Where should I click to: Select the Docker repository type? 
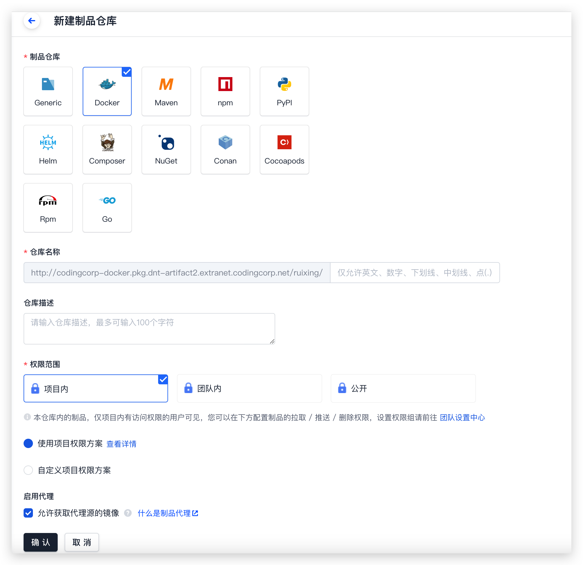(x=107, y=91)
